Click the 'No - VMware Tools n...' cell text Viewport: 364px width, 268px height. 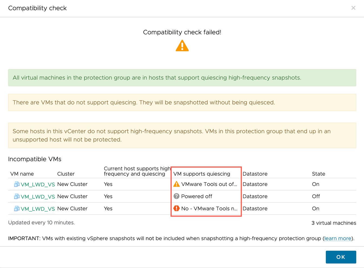(209, 208)
